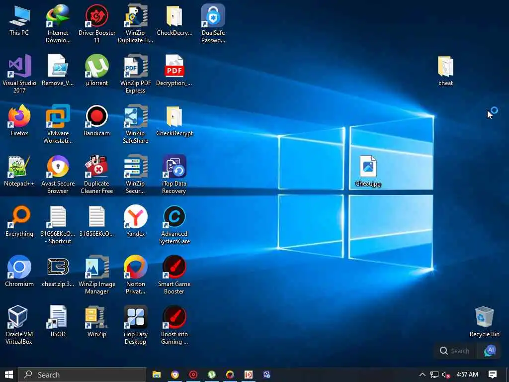The image size is (509, 382).
Task: Select the BSOD shortcut file
Action: [x=58, y=317]
